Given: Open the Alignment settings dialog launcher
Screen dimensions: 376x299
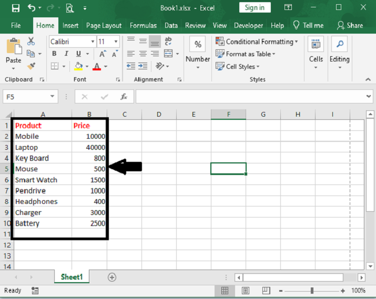Looking at the screenshot, I should [x=179, y=80].
